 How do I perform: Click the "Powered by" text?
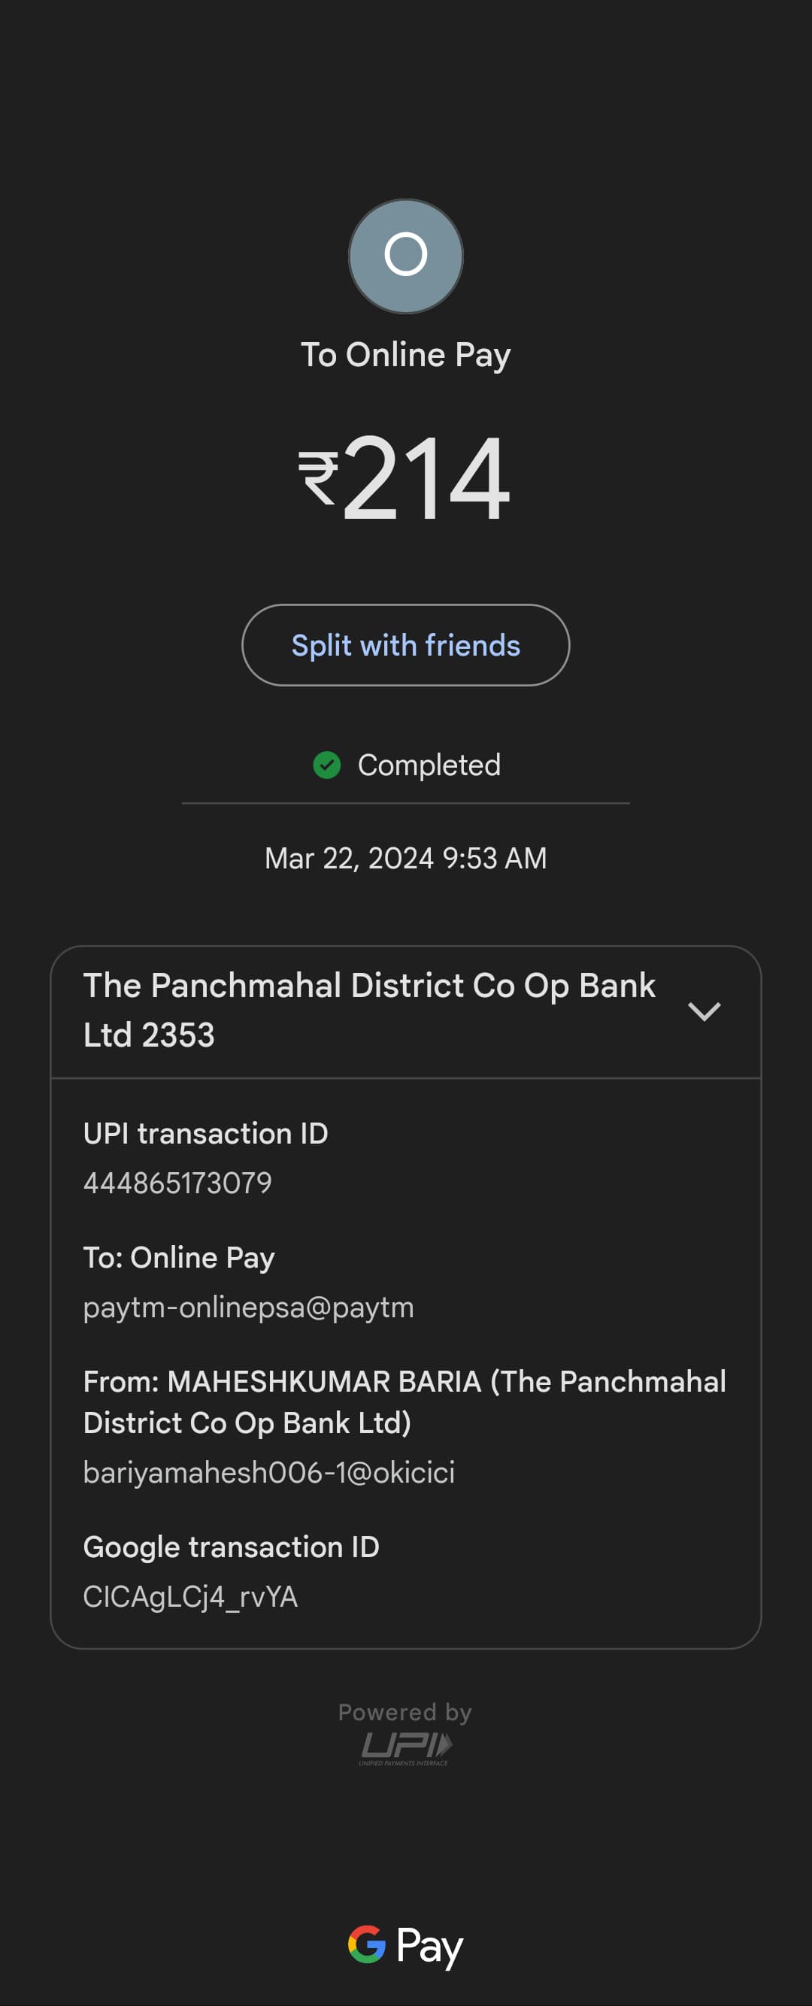tap(404, 1711)
